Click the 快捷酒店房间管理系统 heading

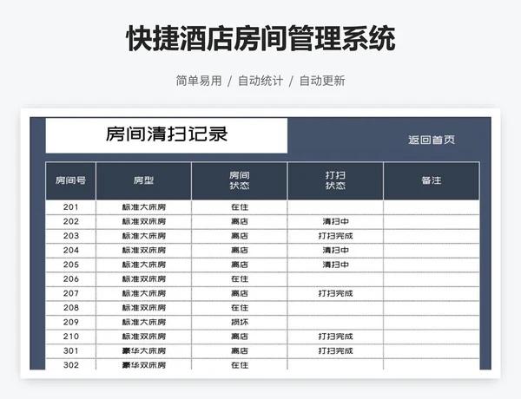tap(260, 38)
